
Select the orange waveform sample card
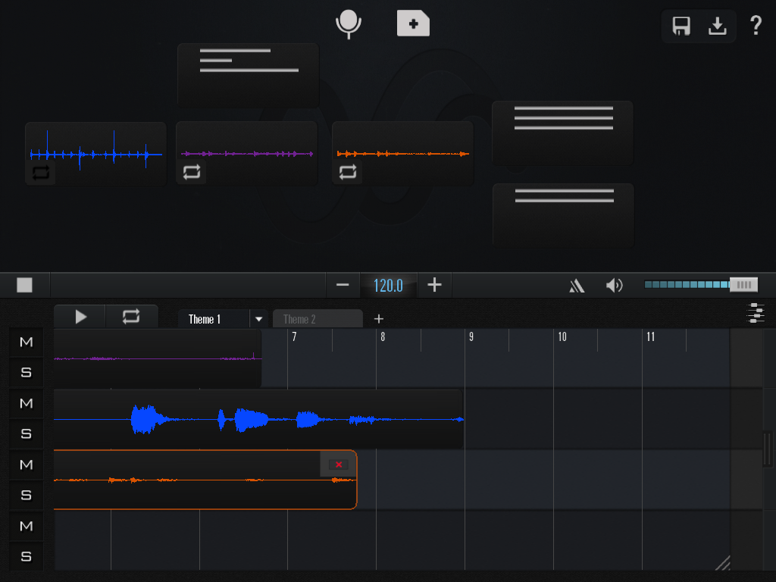(403, 153)
